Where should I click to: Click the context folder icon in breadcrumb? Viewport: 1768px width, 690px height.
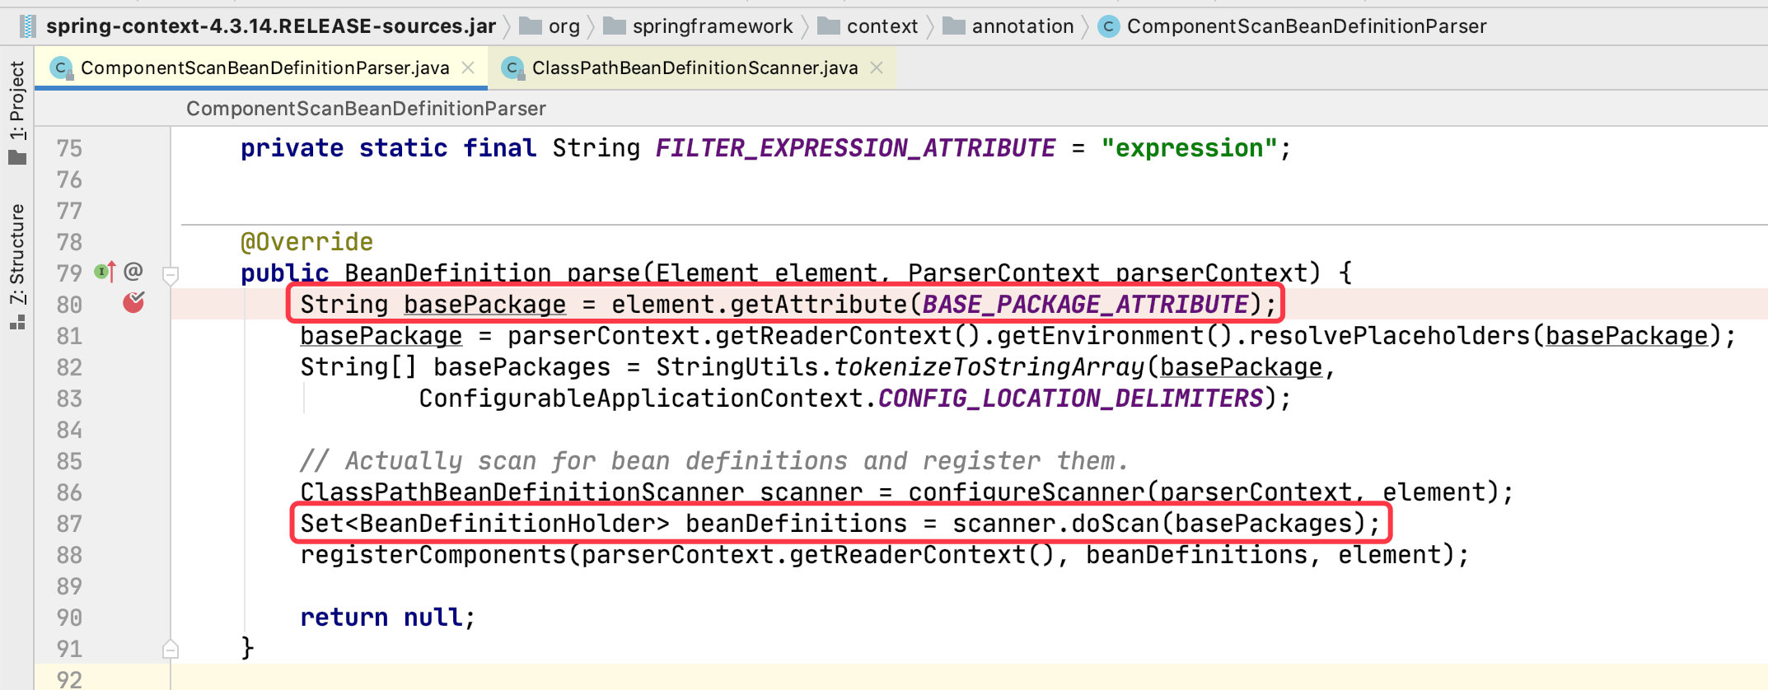829,26
